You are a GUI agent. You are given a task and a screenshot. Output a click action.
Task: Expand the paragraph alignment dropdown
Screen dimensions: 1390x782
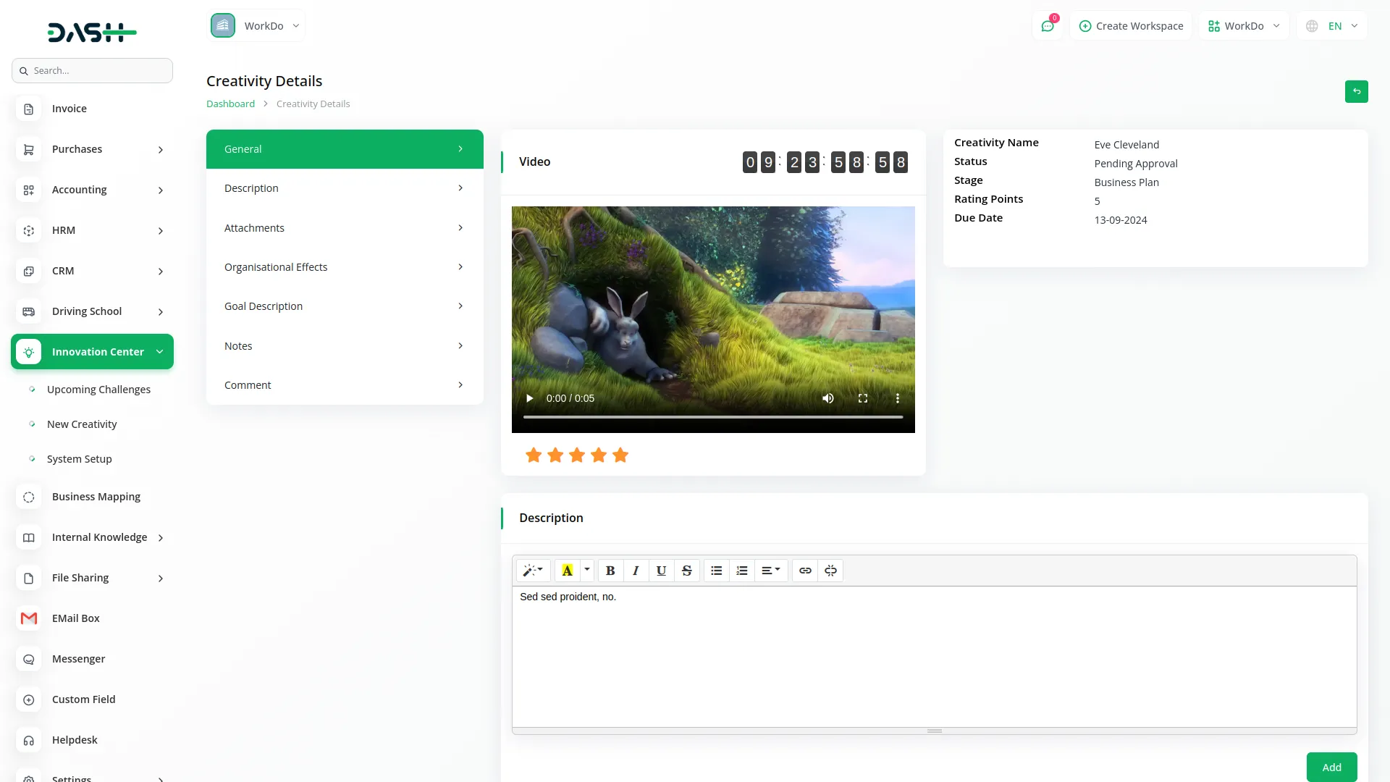tap(770, 571)
